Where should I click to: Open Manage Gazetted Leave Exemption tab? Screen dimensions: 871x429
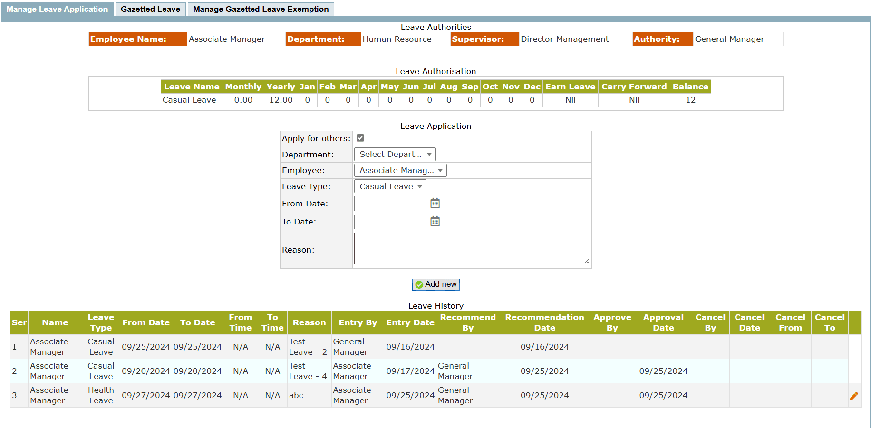tap(261, 9)
